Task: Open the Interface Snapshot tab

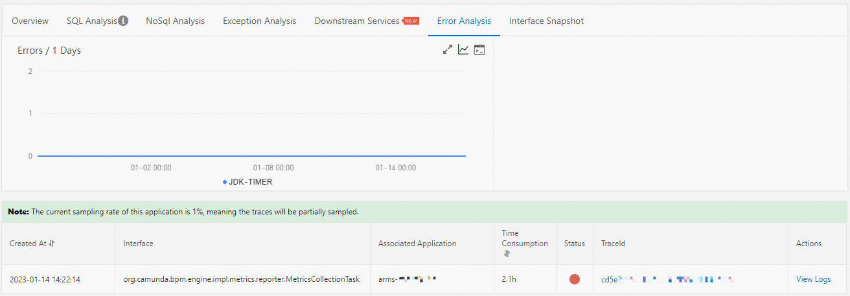Action: pyautogui.click(x=546, y=21)
